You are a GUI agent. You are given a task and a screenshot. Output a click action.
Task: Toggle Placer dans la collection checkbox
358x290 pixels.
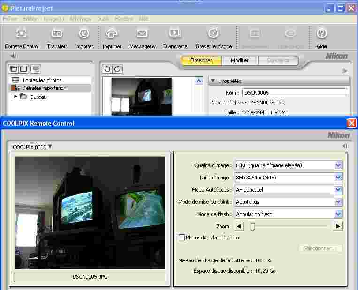pos(182,238)
